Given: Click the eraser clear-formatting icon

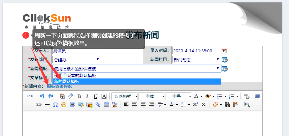Looking at the screenshot, I should pyautogui.click(x=71, y=96).
